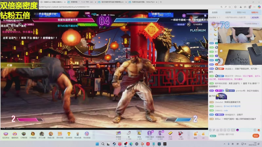Viewport: 262px width, 147px height.
Task: Click the emoji face icon in chat toolbar
Action: [x=210, y=130]
